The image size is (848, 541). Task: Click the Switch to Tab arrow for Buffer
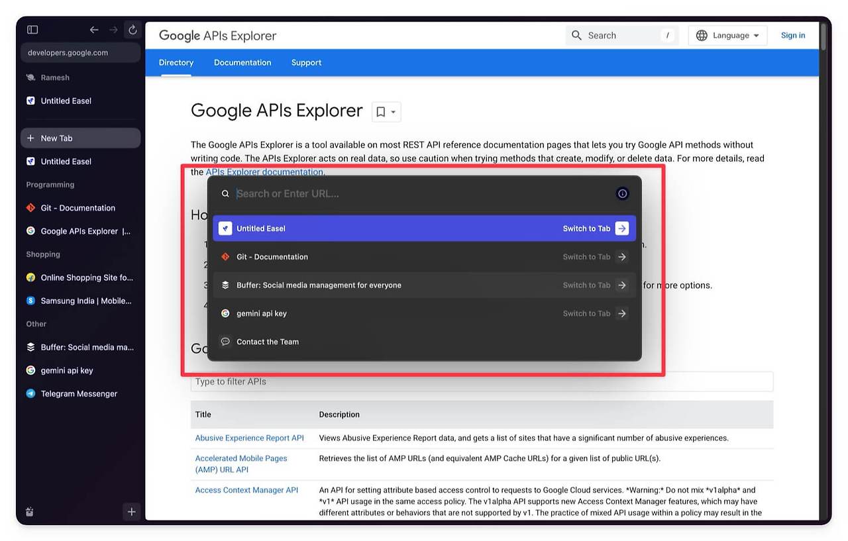coord(622,285)
